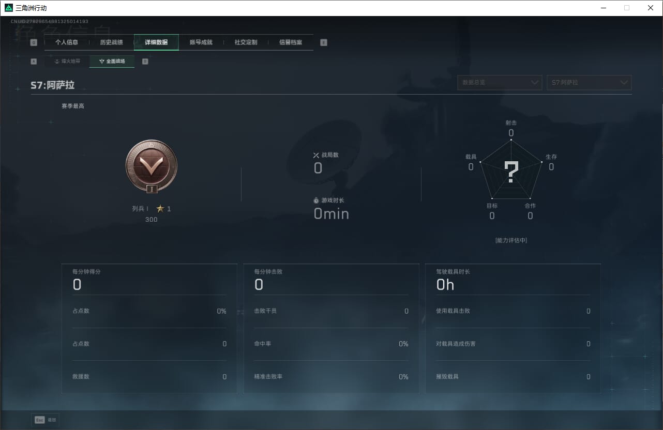Screen dimensions: 663x430
Task: Go to the 账号成就 tab
Action: (201, 42)
